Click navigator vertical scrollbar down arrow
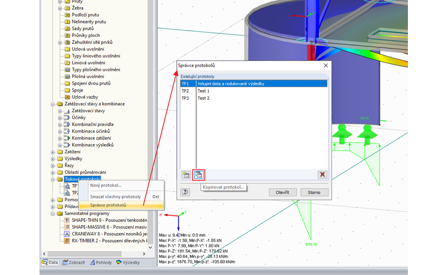Viewport: 448px width, 275px height. point(150,247)
